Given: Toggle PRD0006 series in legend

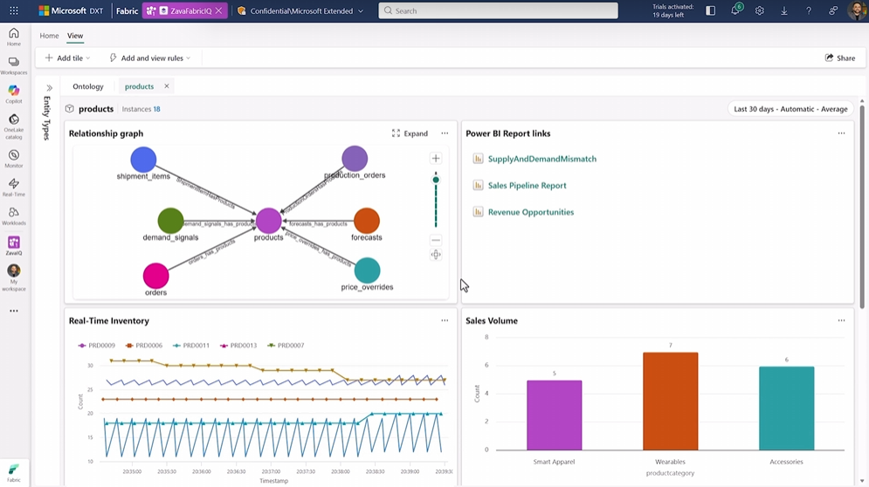Looking at the screenshot, I should point(143,345).
